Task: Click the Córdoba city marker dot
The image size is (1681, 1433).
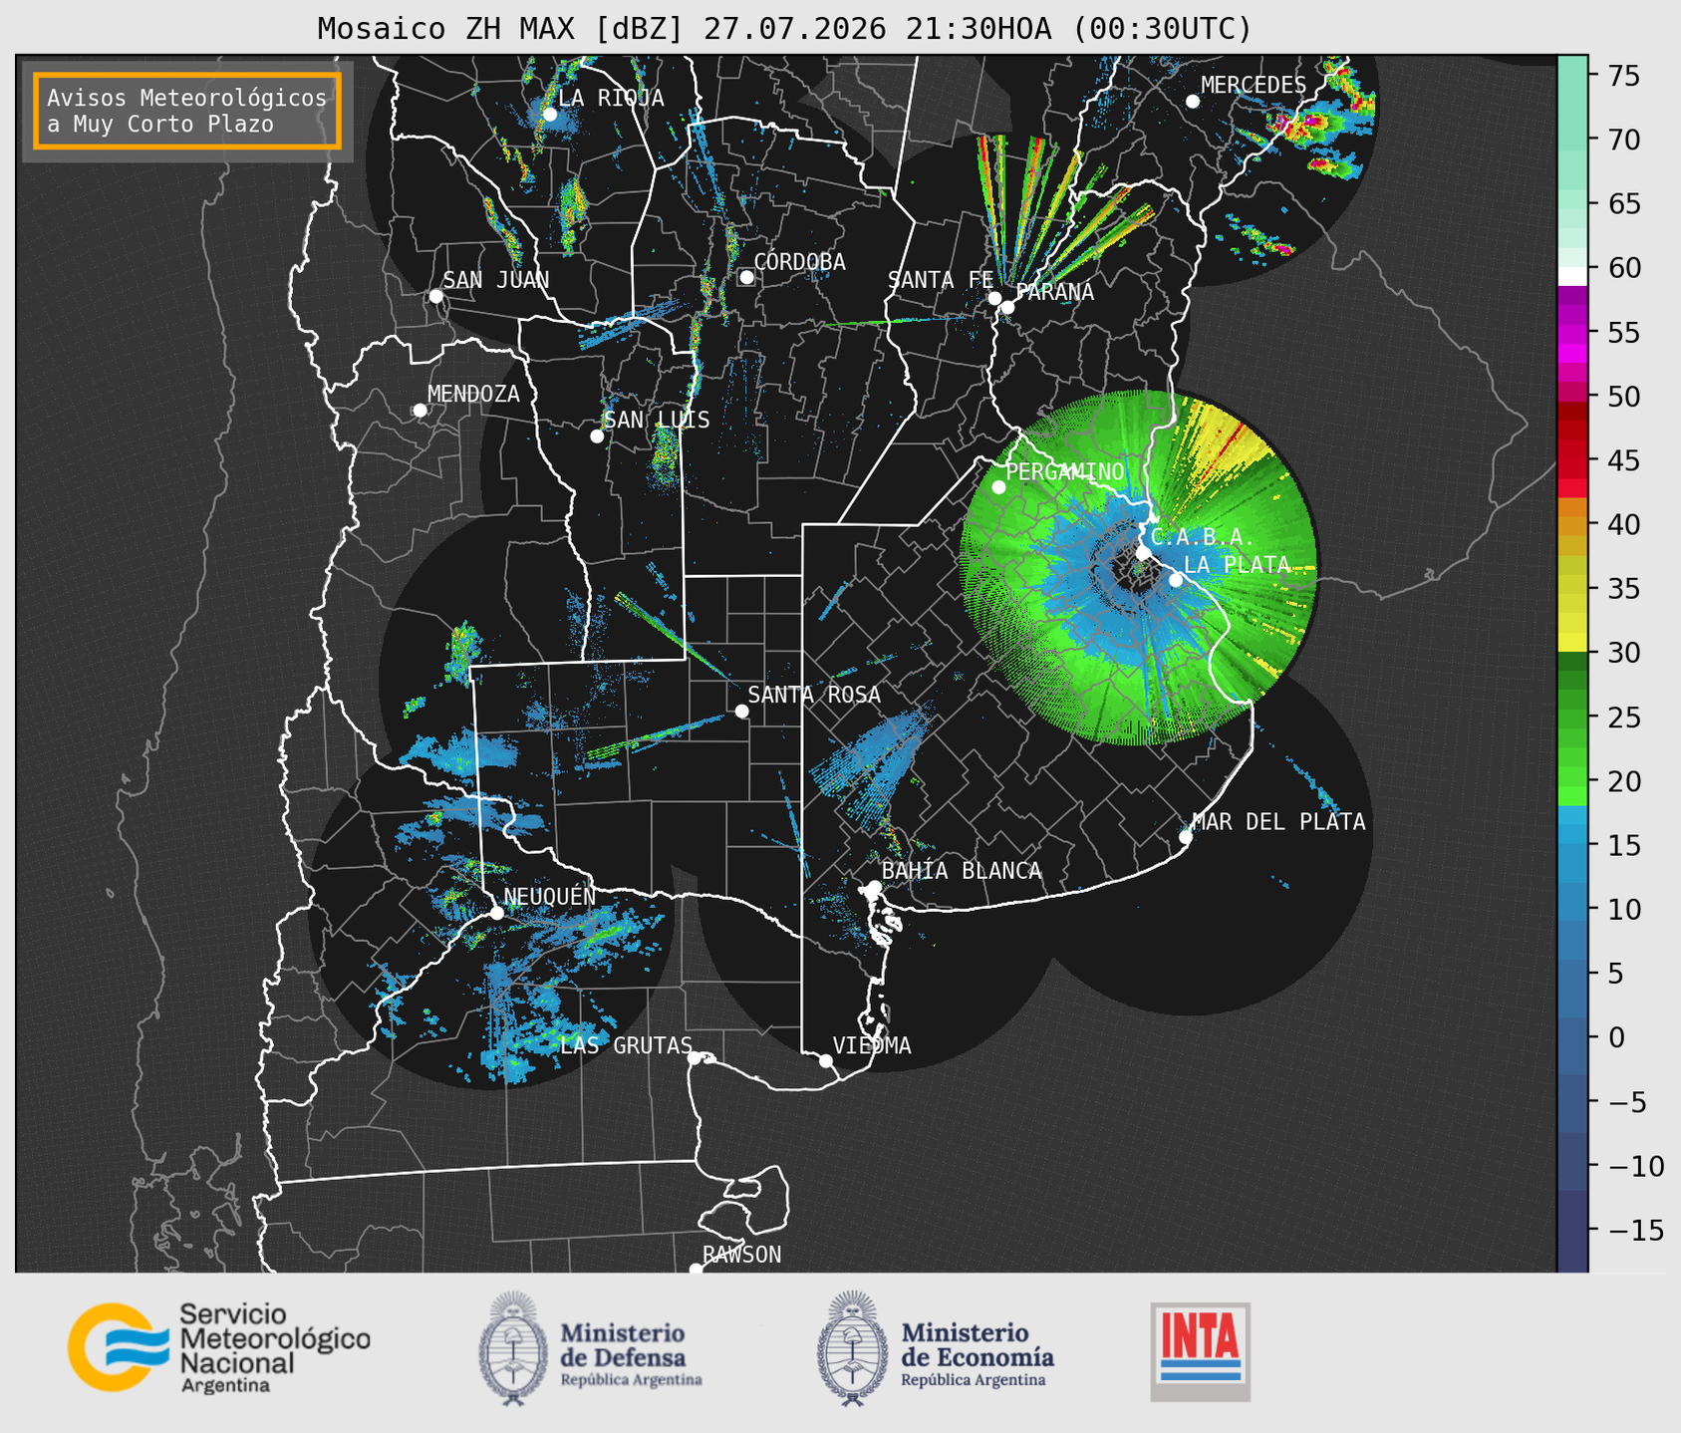Action: tap(746, 277)
